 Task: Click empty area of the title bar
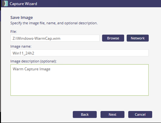pos(99,3)
